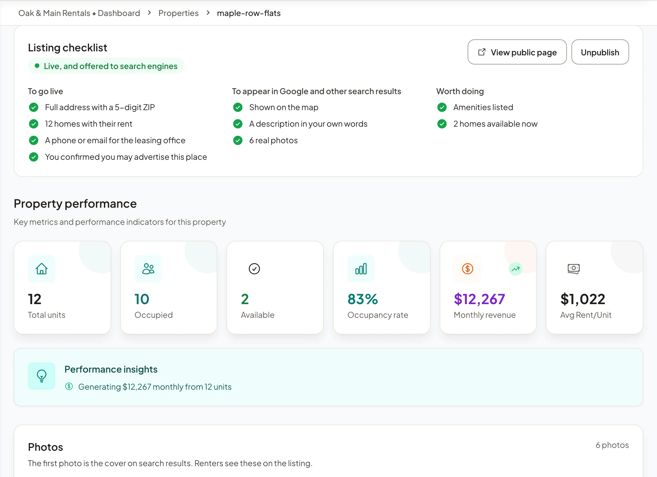Viewport: 657px width, 477px height.
Task: Click the green check next to 12 homes with their rent
Action: tap(34, 124)
